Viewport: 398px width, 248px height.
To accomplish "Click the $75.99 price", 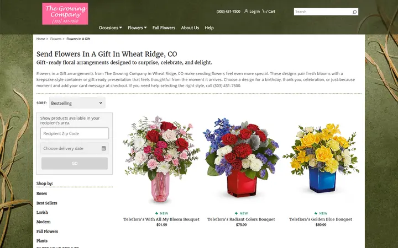I will [x=241, y=225].
